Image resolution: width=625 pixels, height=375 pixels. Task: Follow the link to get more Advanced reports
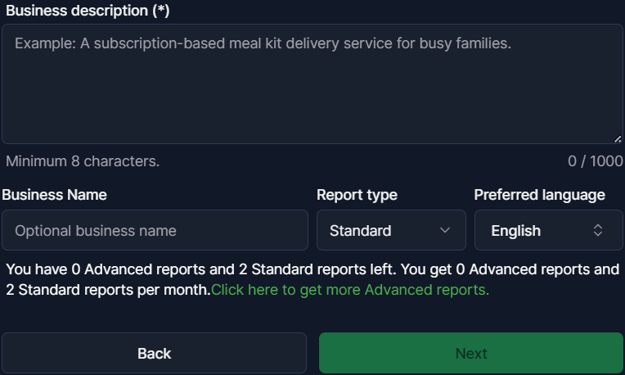pos(350,290)
